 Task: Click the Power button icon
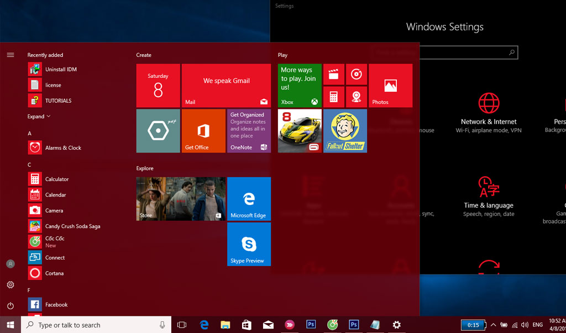click(10, 305)
